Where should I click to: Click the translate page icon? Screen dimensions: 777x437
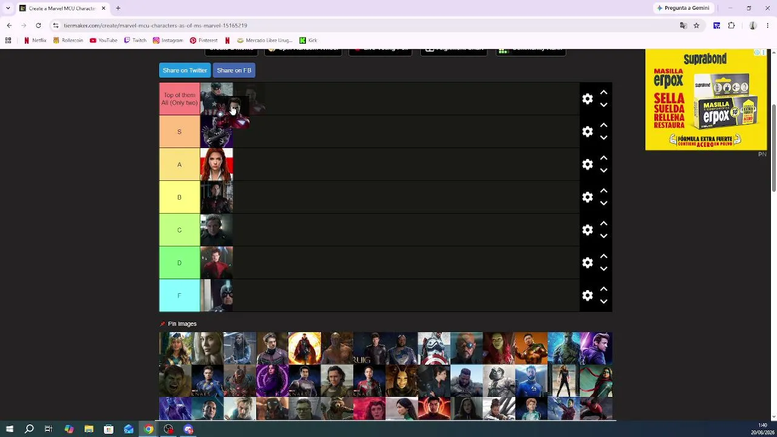click(683, 25)
